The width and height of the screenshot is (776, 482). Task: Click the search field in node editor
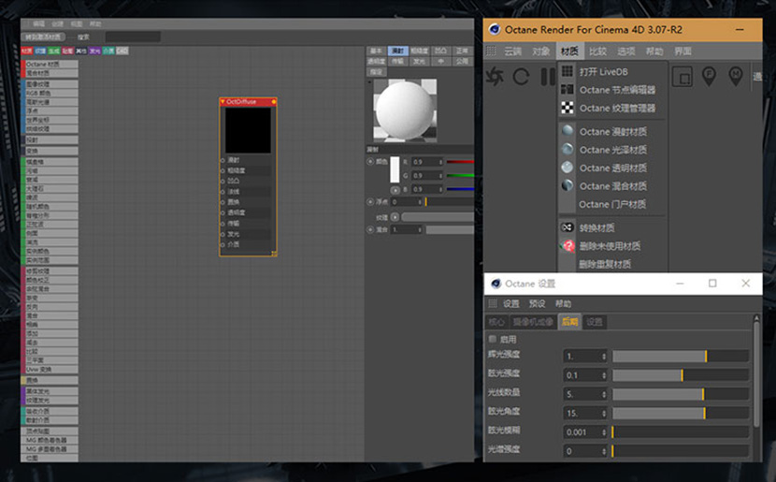pos(133,37)
